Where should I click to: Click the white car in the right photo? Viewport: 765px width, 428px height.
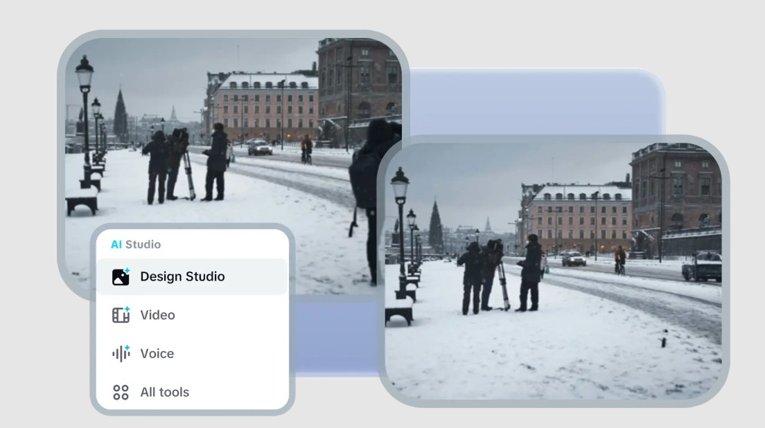click(573, 258)
